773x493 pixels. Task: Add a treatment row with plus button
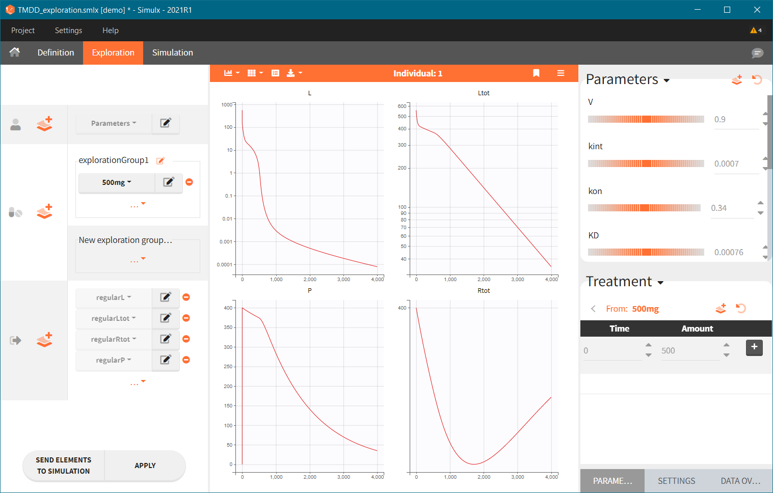point(754,347)
